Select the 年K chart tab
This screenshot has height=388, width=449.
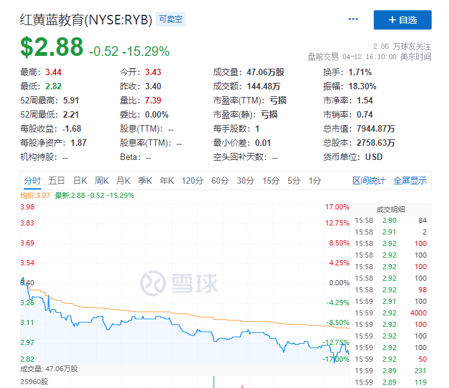167,181
